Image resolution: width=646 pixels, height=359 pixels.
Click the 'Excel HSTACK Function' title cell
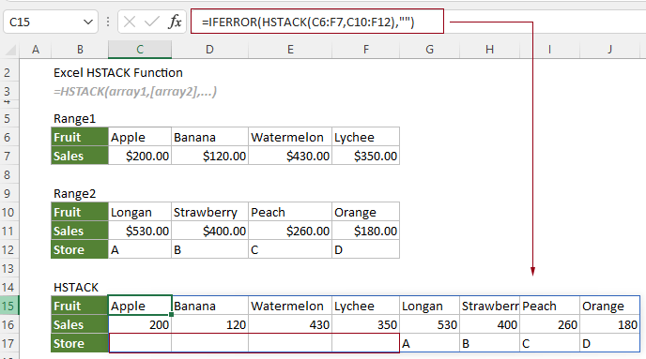pos(117,73)
